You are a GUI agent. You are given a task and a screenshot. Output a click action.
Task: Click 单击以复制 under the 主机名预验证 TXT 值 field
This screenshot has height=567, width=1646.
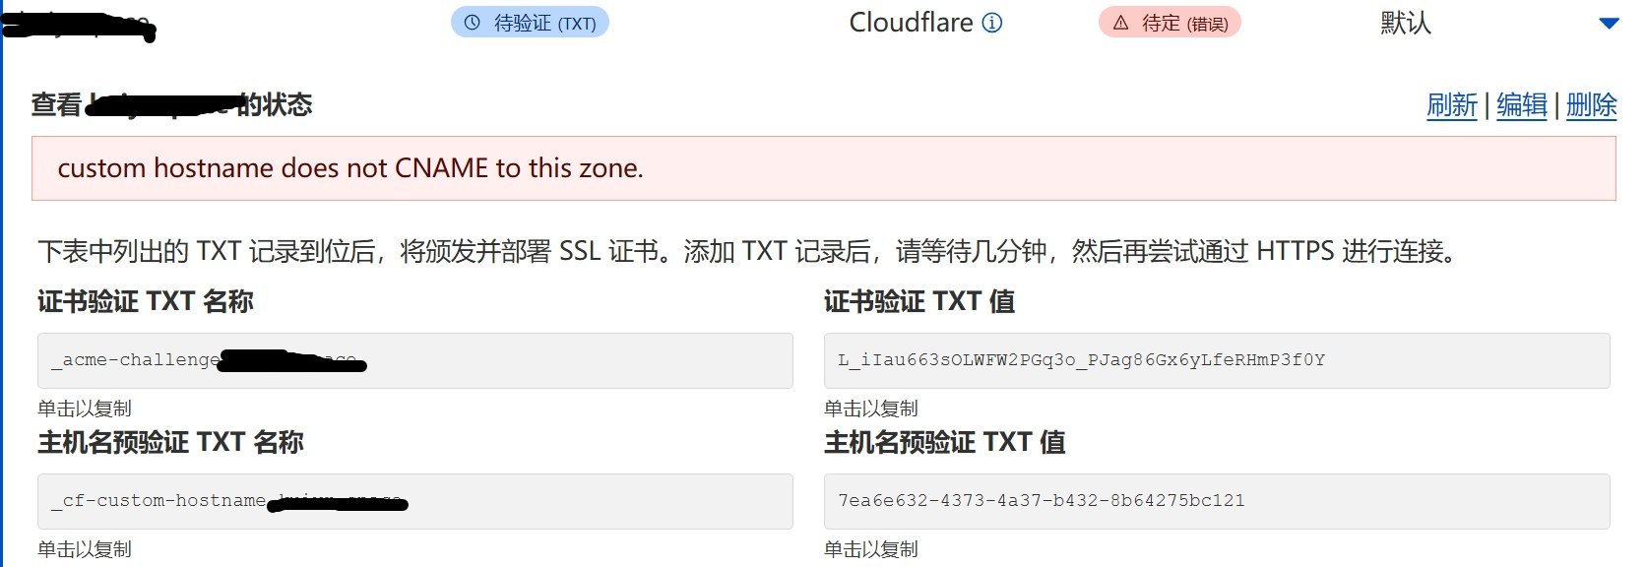click(x=871, y=549)
